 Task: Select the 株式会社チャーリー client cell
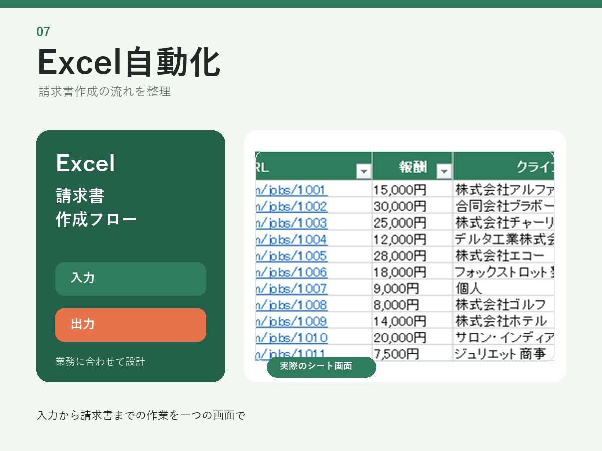(x=504, y=223)
